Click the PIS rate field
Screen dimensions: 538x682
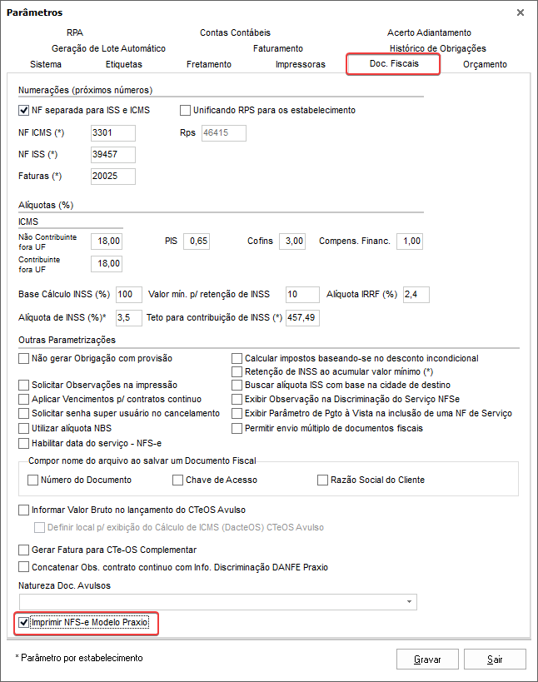(x=197, y=241)
